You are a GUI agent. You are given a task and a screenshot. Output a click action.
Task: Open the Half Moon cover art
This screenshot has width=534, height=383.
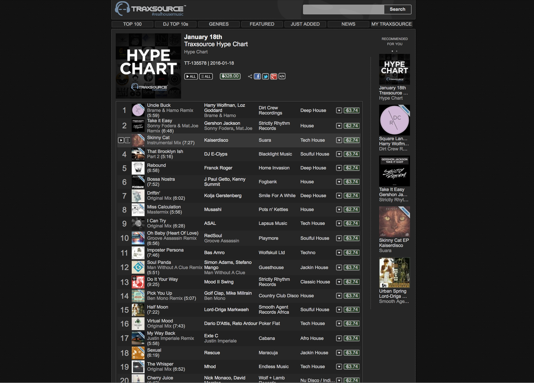pos(138,310)
